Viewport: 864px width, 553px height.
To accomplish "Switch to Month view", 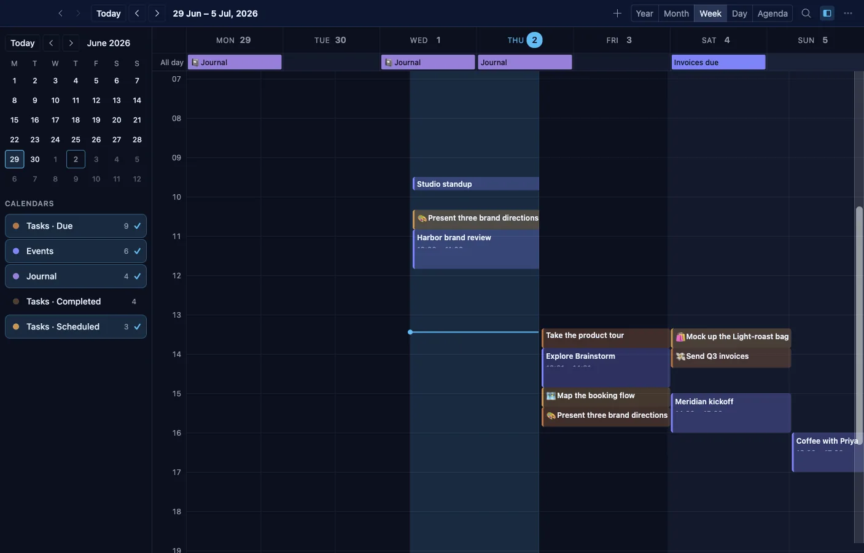I will click(676, 14).
